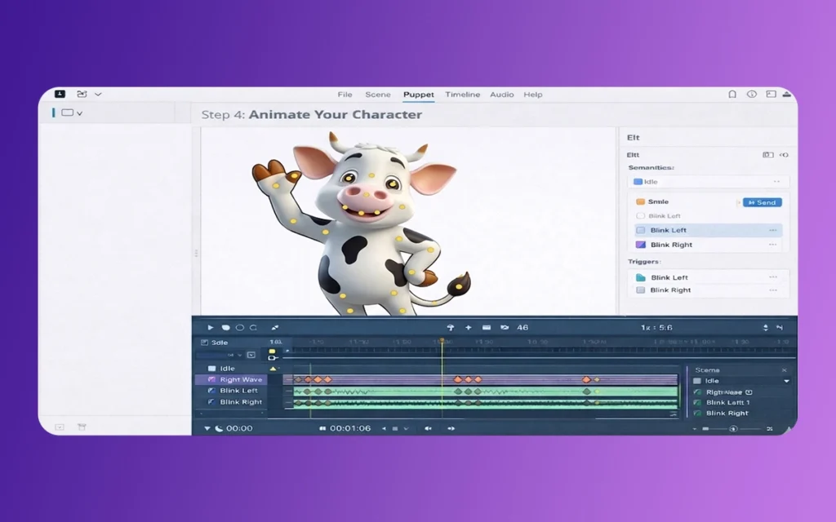The height and width of the screenshot is (522, 836).
Task: Click the plus icon in timeline toolbar
Action: point(469,328)
